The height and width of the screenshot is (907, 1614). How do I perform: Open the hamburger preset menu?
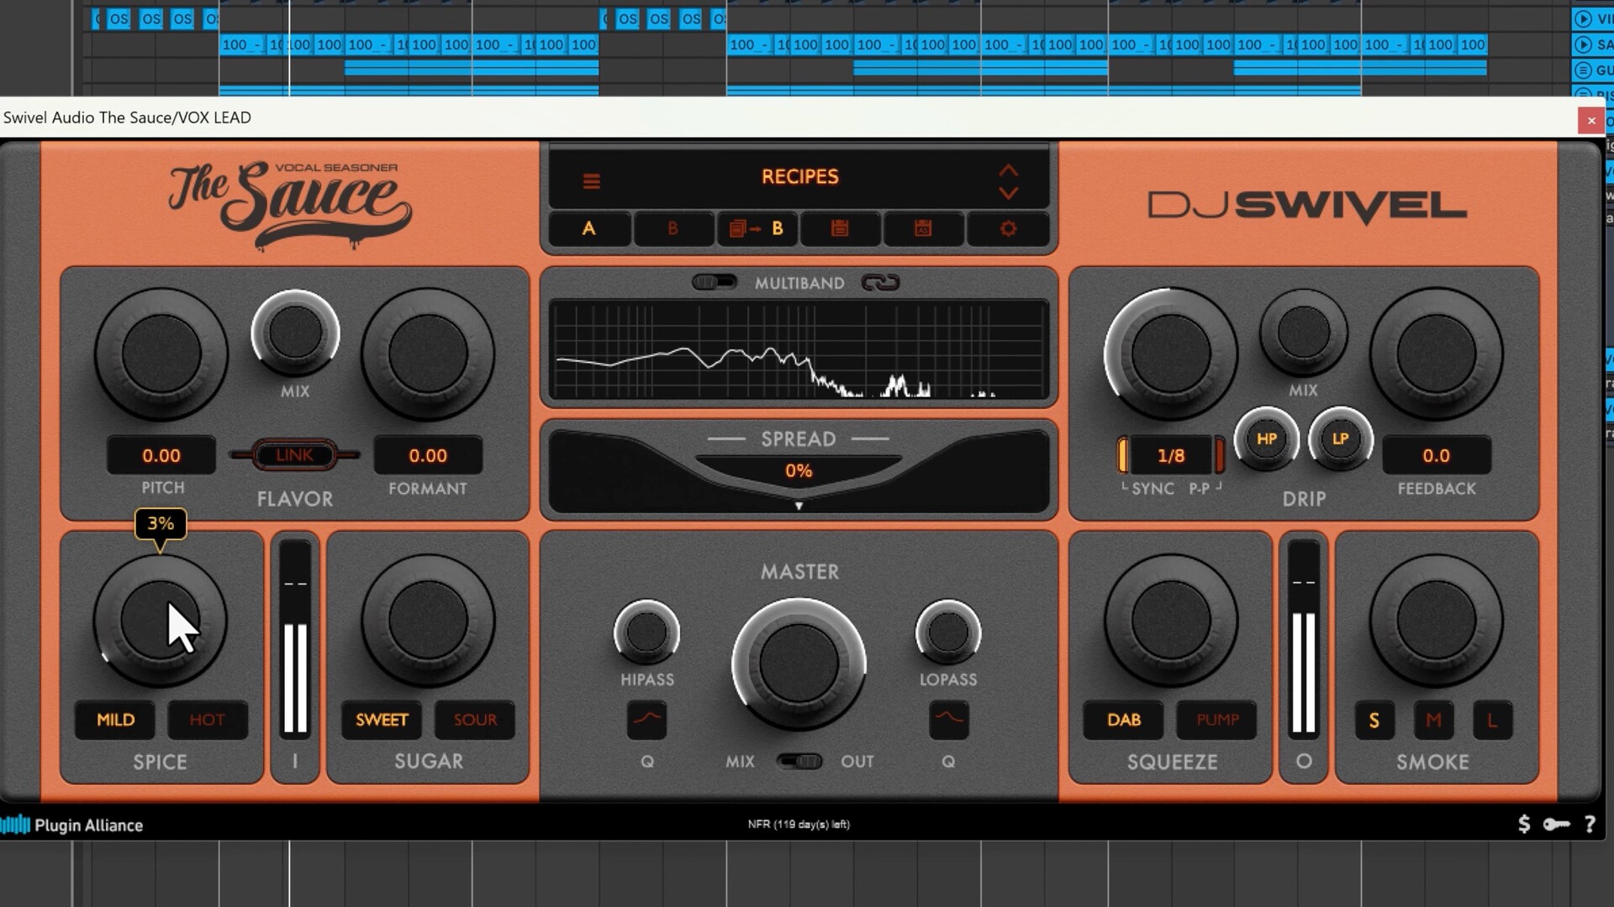(x=591, y=181)
